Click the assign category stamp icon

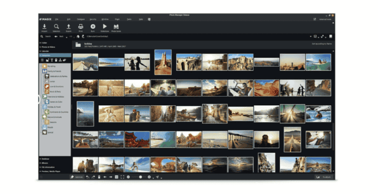pos(60,60)
